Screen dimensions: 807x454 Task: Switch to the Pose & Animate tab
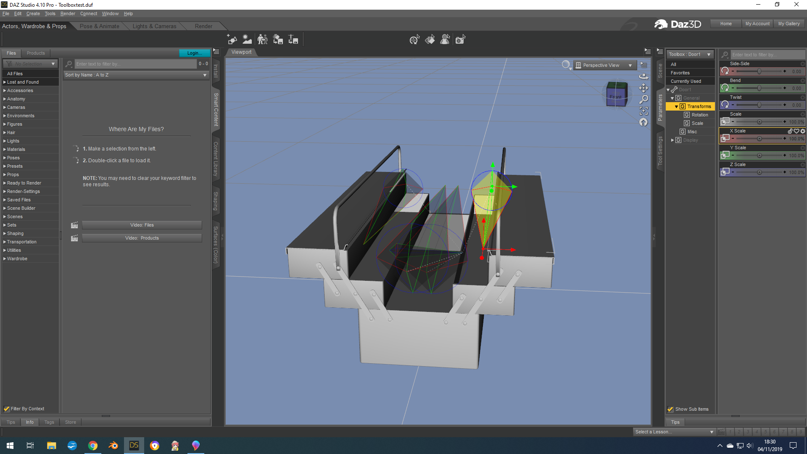pos(99,26)
